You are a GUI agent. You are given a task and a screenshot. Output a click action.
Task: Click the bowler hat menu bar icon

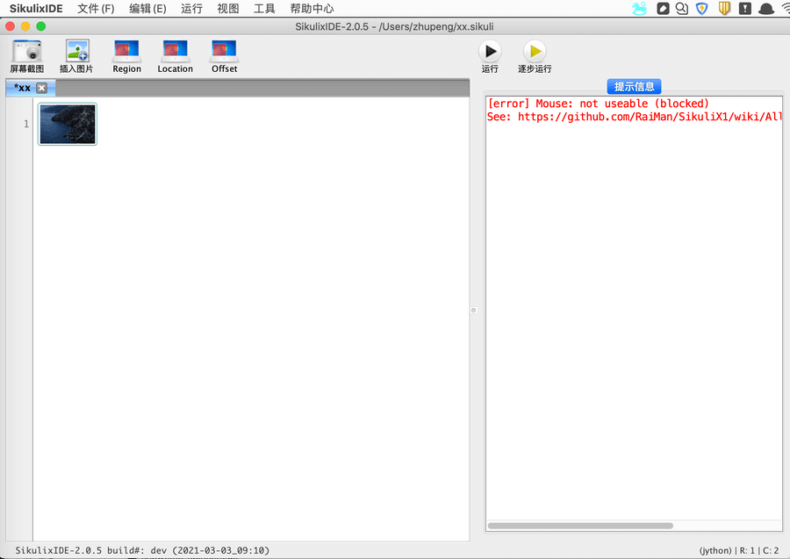(766, 9)
